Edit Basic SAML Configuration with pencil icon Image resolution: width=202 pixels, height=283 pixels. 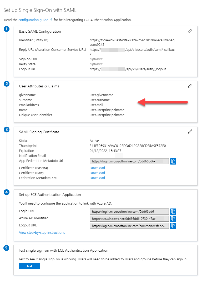190,31
